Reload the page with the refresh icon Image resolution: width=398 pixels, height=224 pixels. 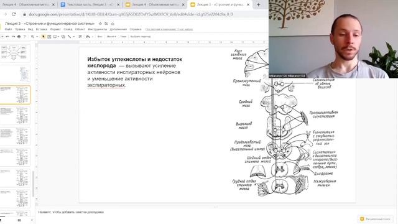pyautogui.click(x=14, y=14)
